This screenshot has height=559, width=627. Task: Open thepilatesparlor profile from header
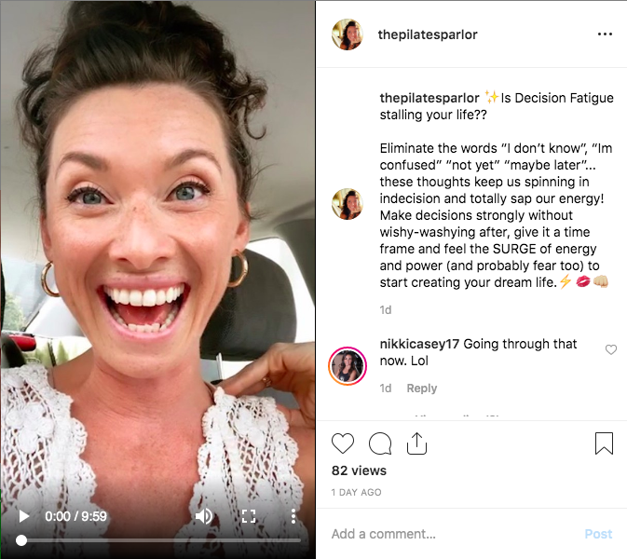[x=428, y=34]
